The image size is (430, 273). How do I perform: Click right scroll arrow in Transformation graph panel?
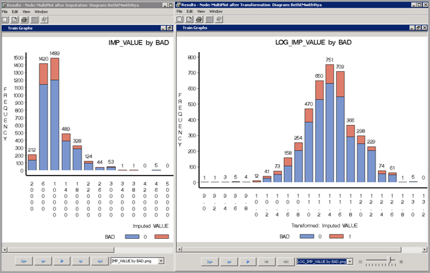(x=425, y=250)
